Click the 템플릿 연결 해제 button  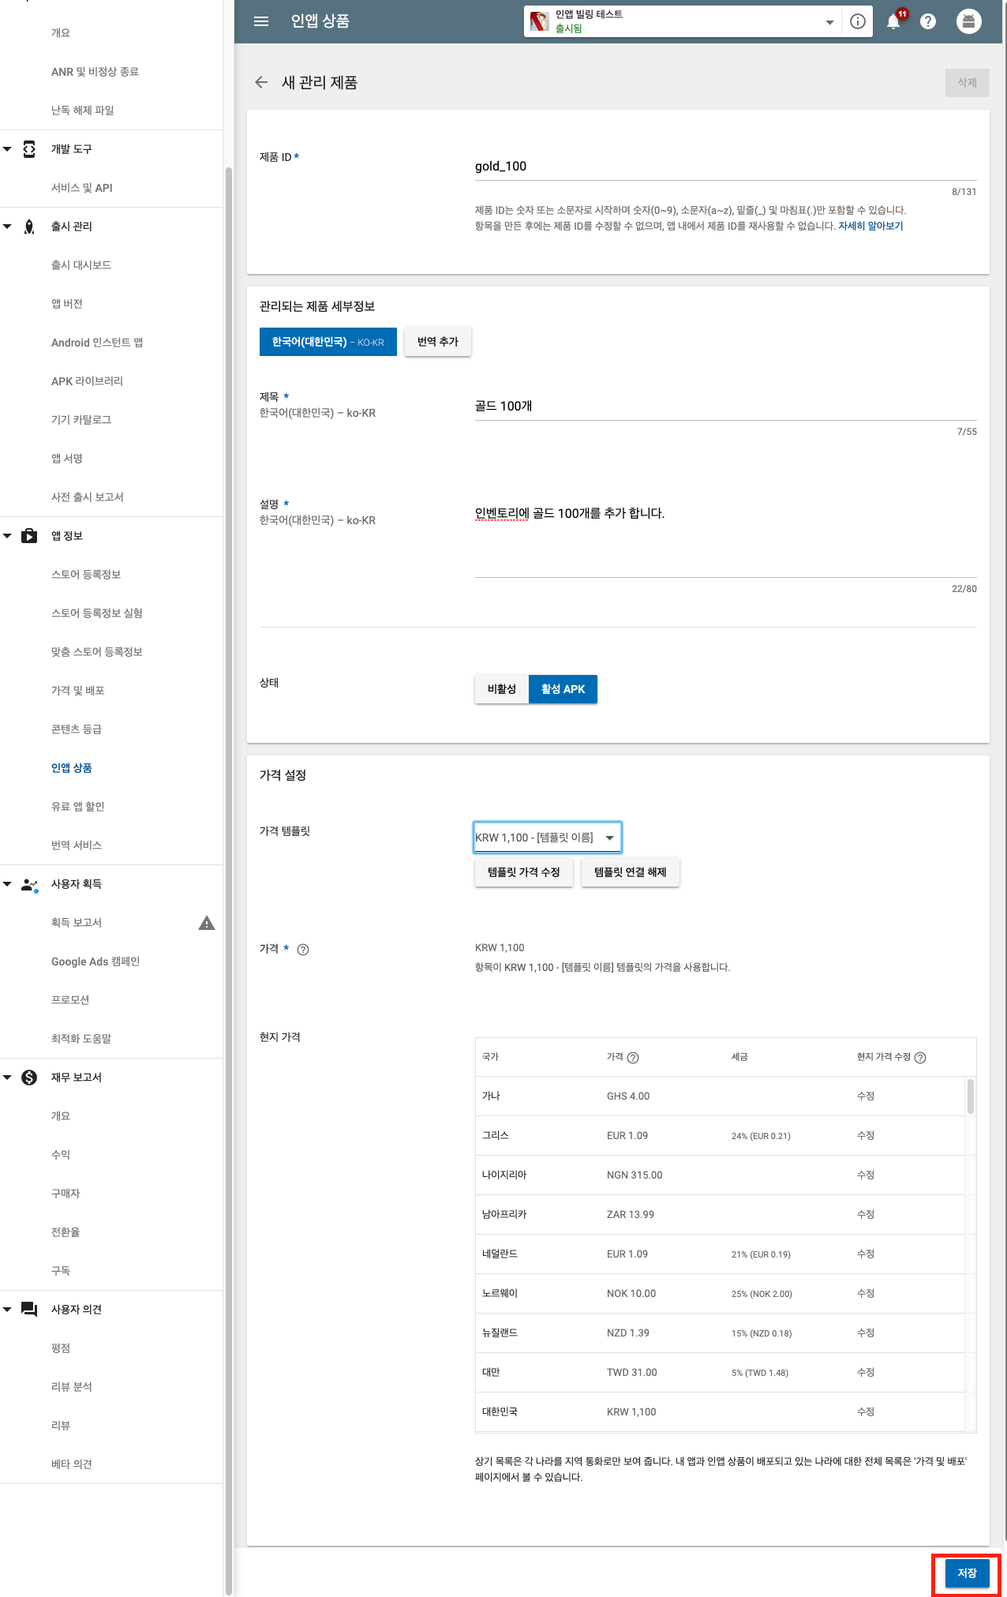click(631, 872)
